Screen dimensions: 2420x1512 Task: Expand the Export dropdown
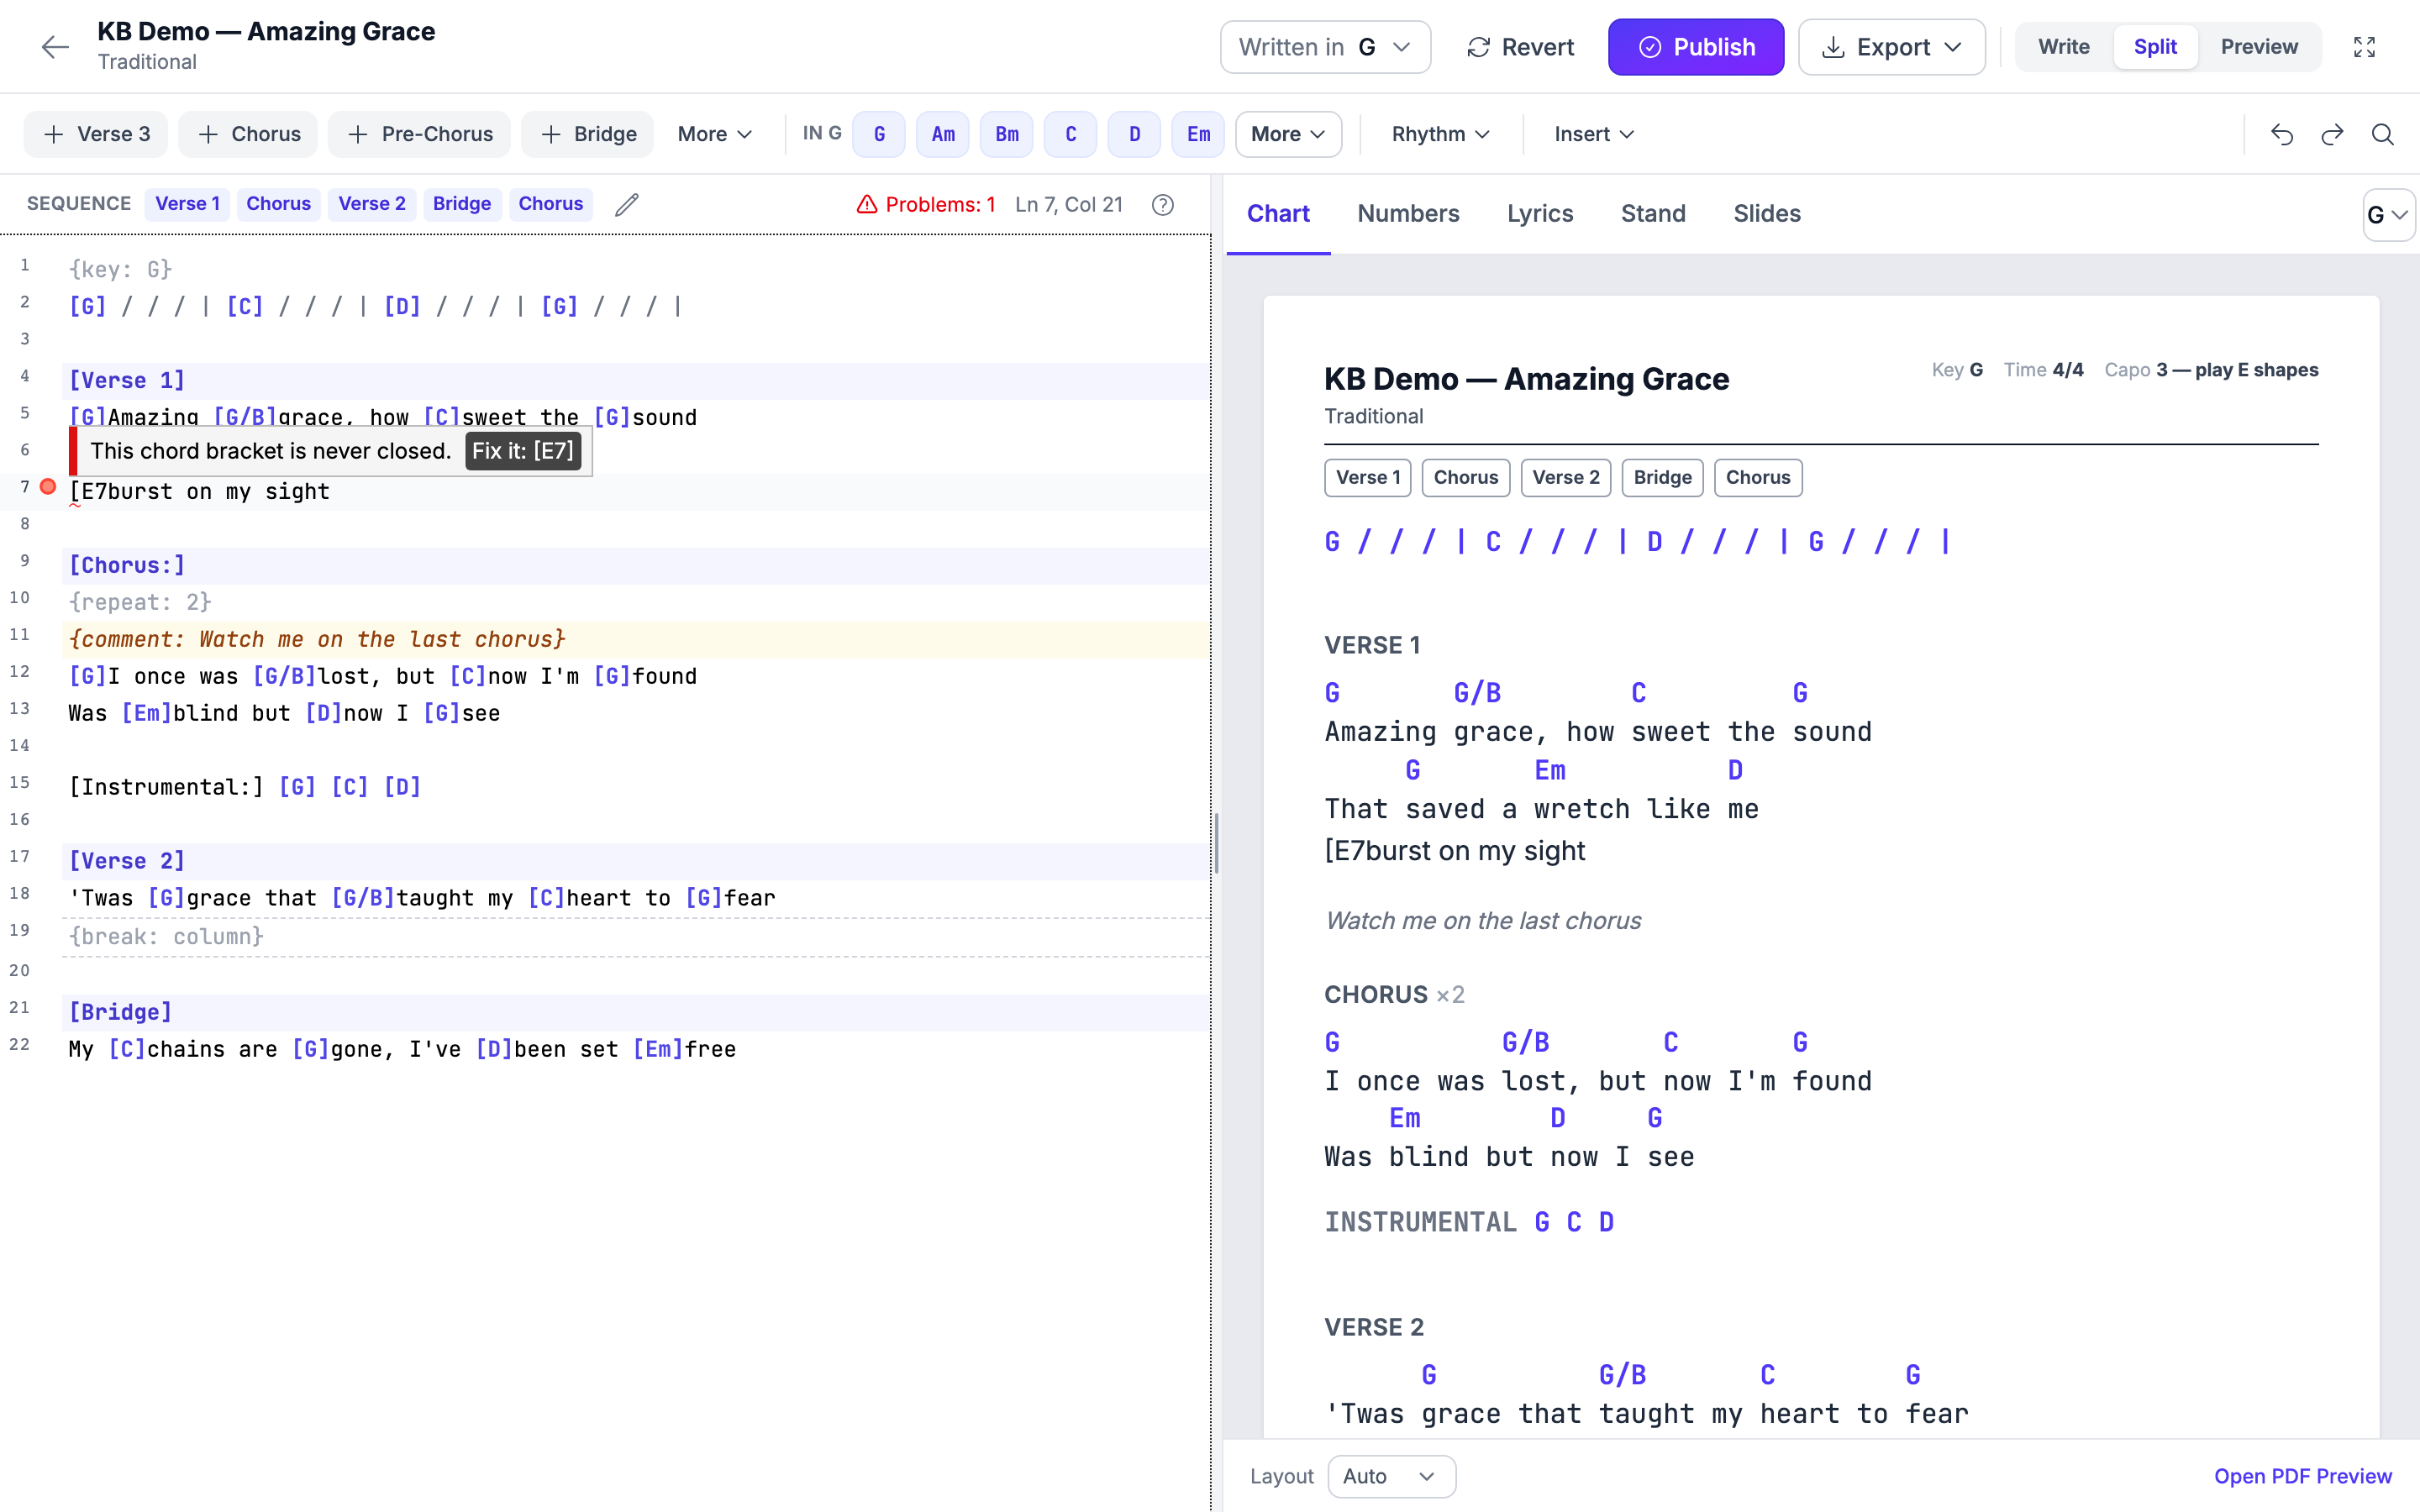(x=1891, y=47)
